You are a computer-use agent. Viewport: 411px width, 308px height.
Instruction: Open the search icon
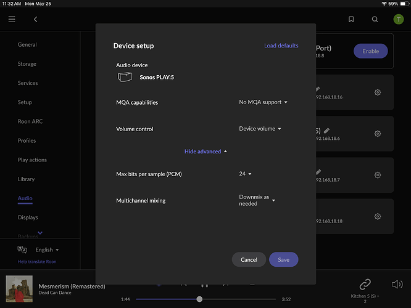coord(375,19)
